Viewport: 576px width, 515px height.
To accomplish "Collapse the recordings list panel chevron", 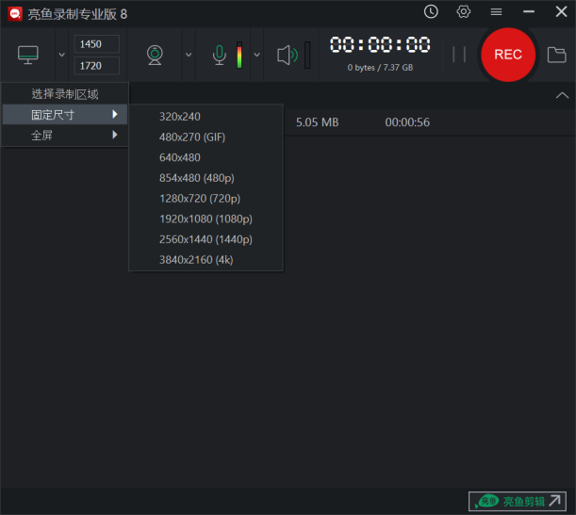I will 562,95.
